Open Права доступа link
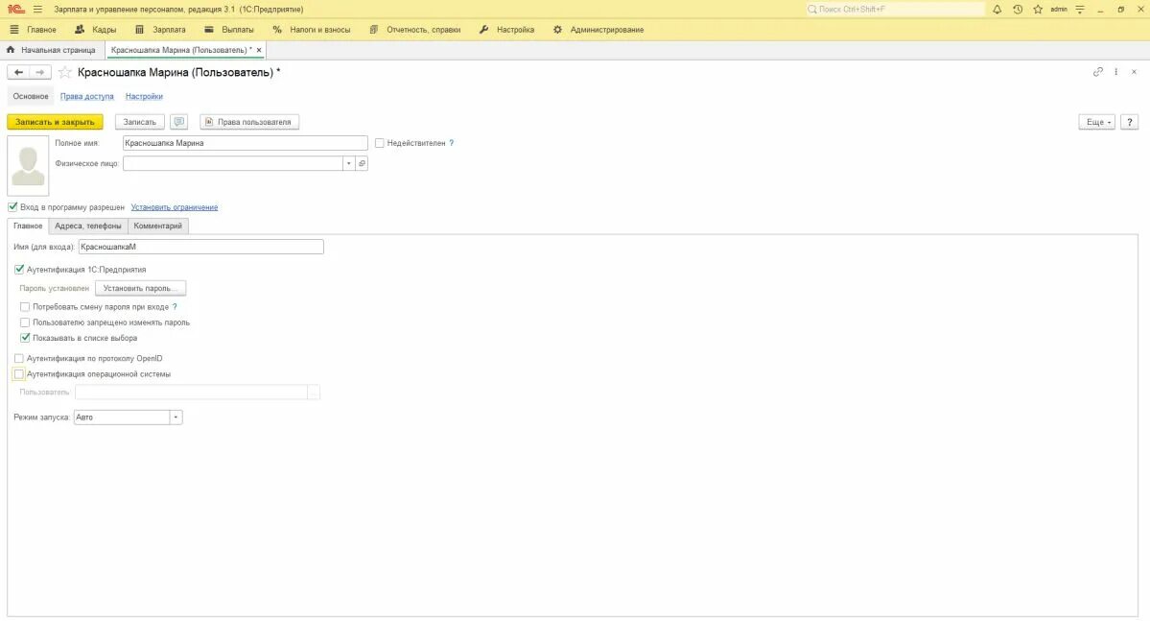Image resolution: width=1150 pixels, height=621 pixels. point(86,96)
